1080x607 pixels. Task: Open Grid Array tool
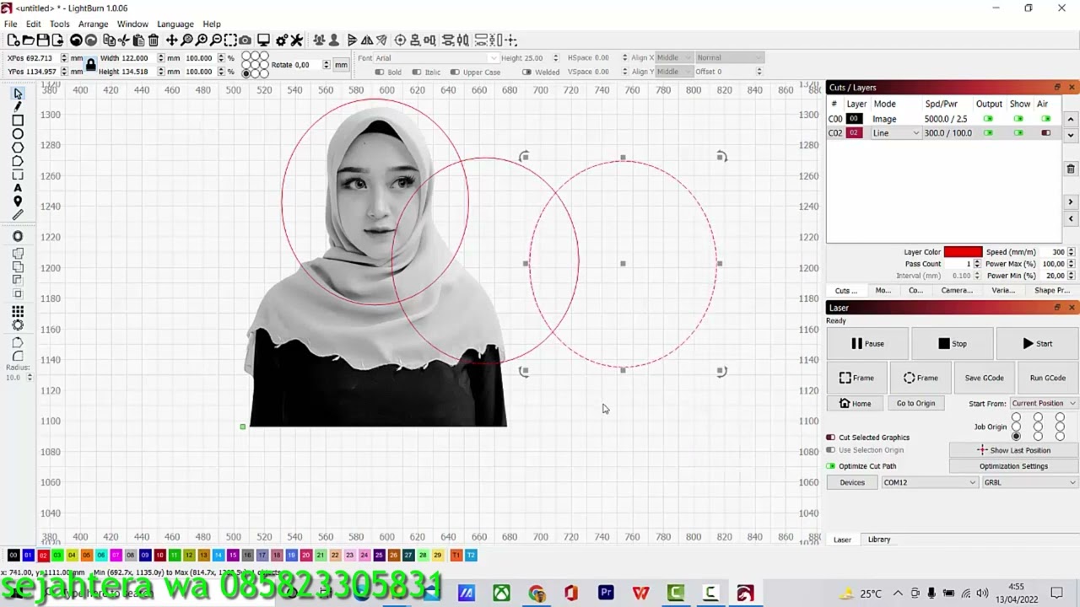(x=18, y=311)
